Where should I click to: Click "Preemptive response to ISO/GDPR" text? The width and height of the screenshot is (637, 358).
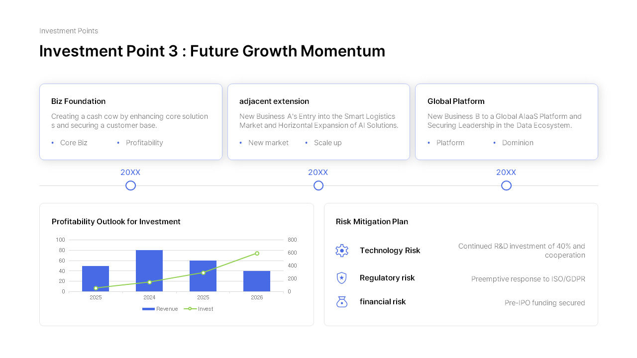[x=528, y=279]
